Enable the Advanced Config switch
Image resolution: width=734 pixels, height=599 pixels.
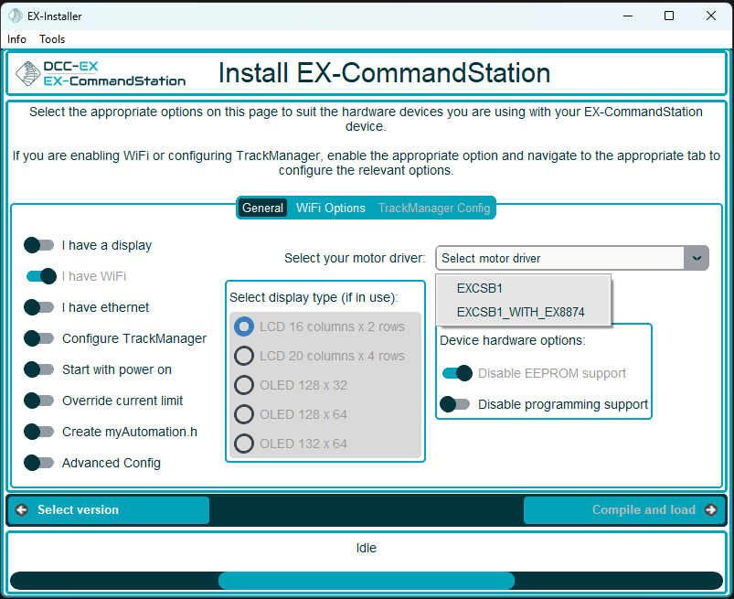[x=39, y=463]
